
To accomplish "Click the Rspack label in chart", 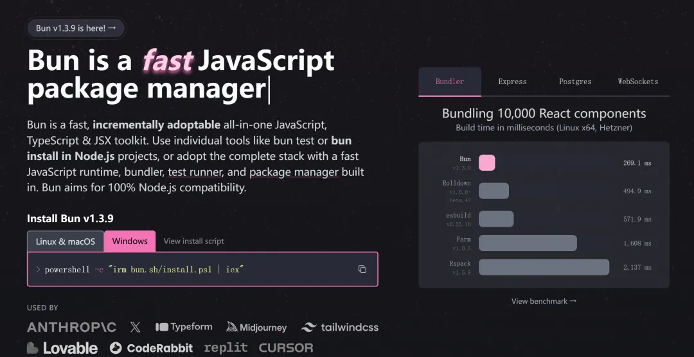I will coord(460,264).
